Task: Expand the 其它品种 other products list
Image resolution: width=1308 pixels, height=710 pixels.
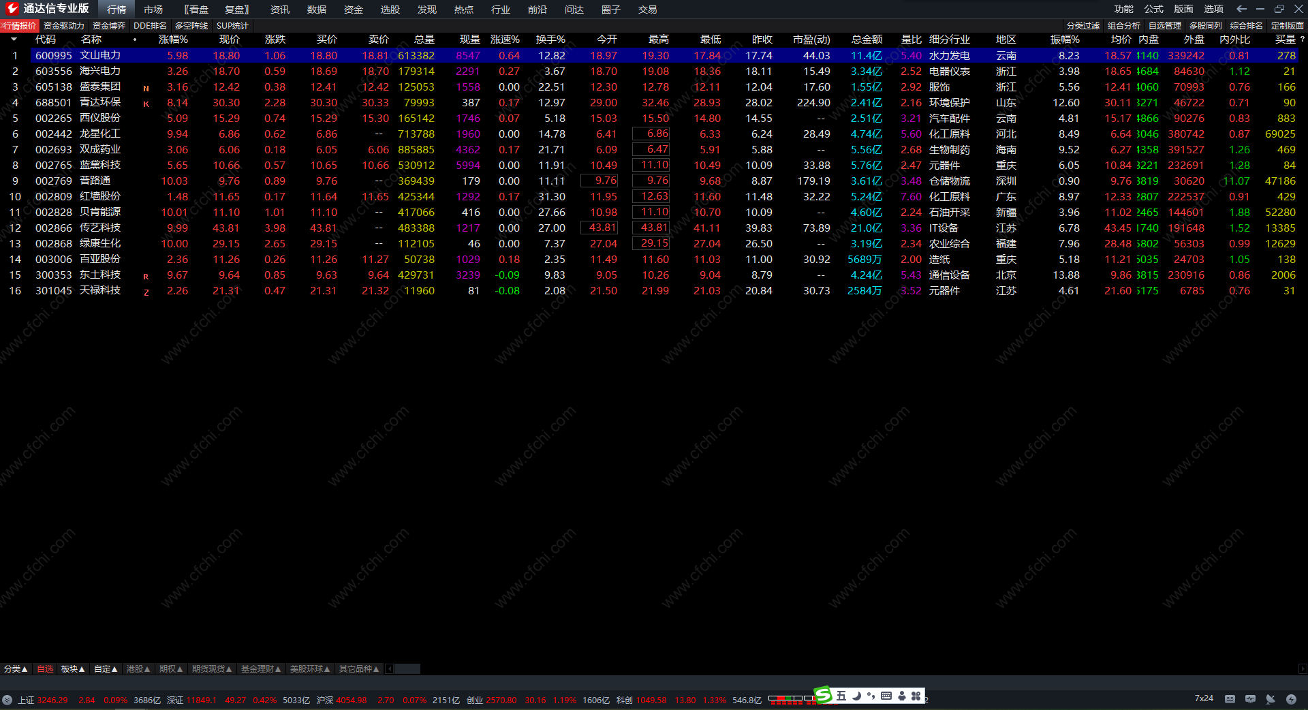Action: (359, 669)
